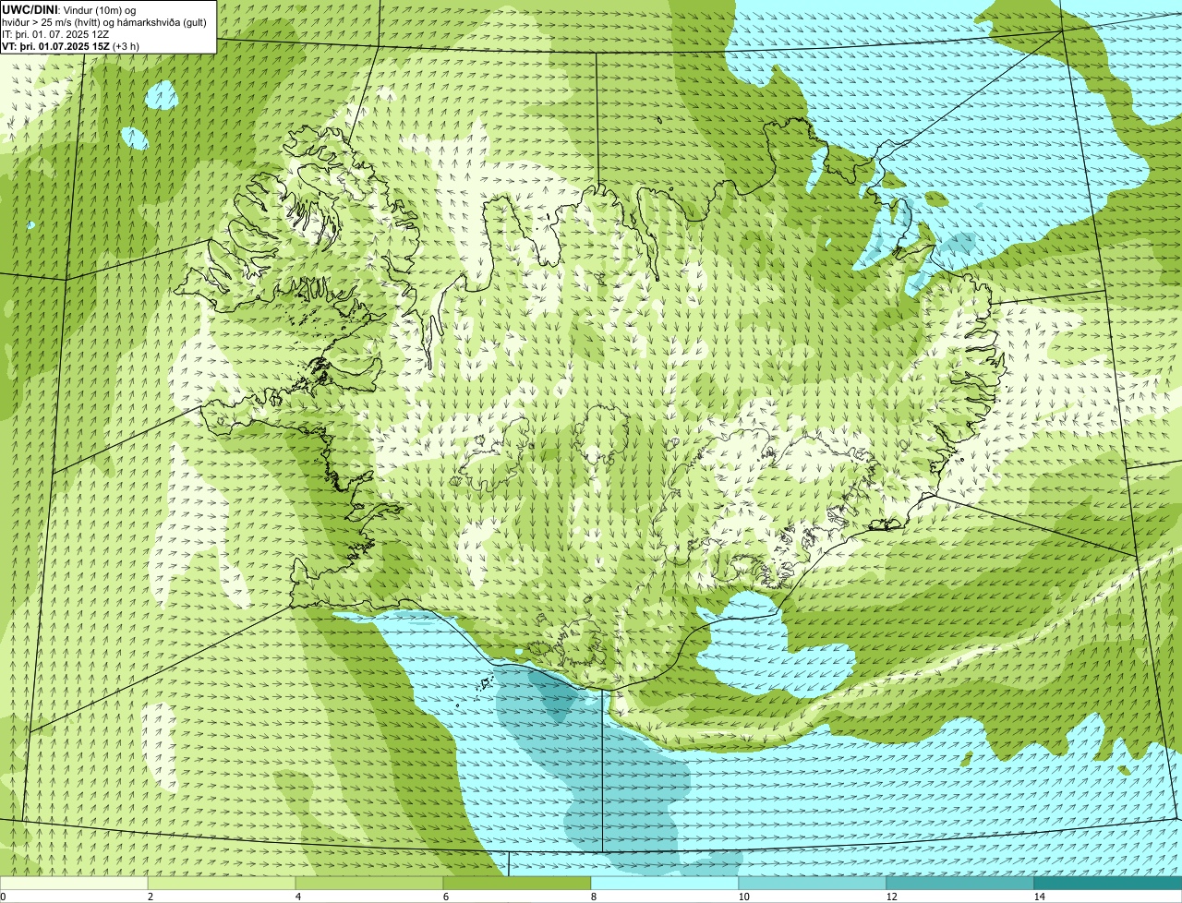Click the 10–12 m/s aqua legend swatch
The height and width of the screenshot is (903, 1182).
pyautogui.click(x=813, y=884)
